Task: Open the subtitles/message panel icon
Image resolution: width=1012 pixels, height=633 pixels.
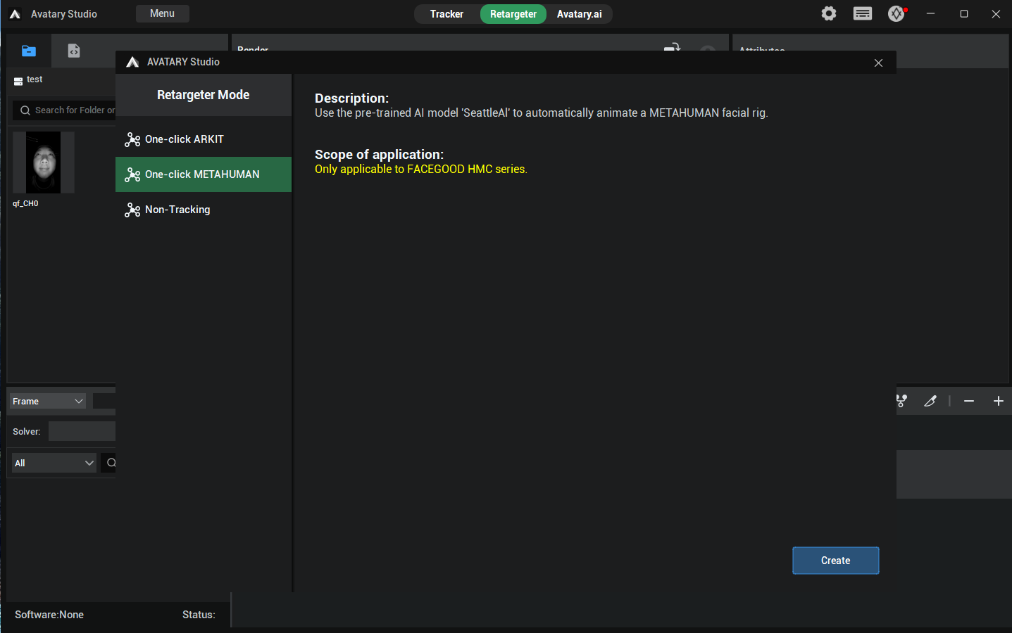Action: (863, 13)
